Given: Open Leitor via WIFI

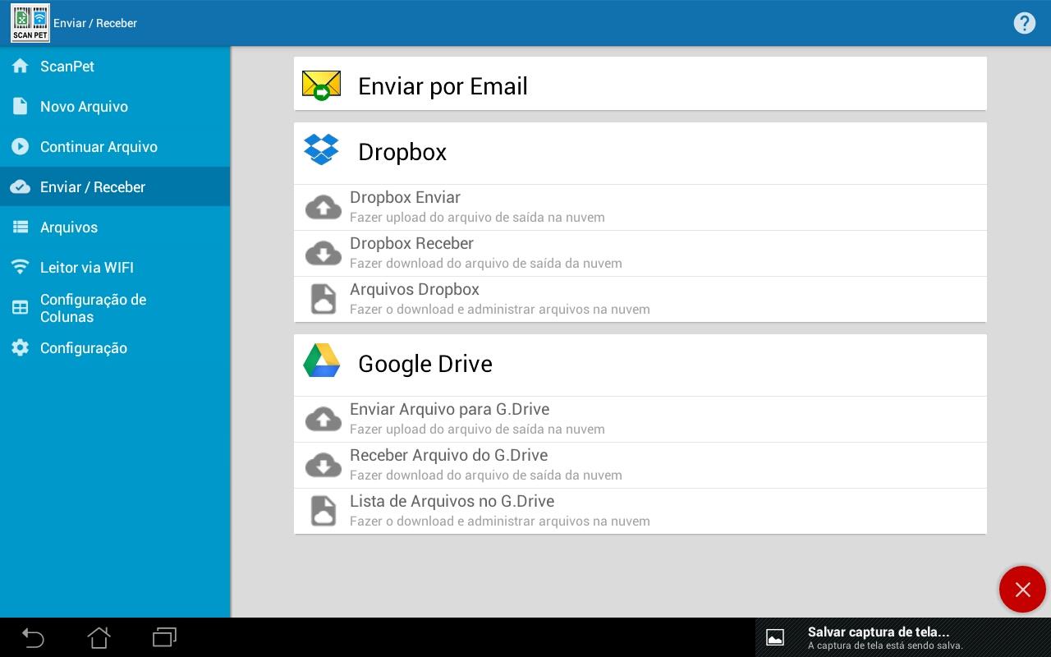Looking at the screenshot, I should [x=115, y=267].
